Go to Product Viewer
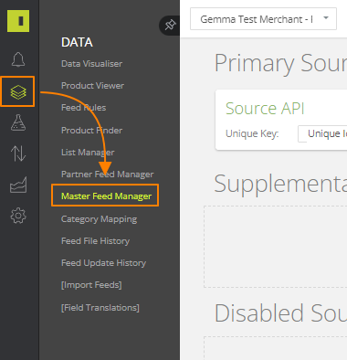Viewport: 347px width, 360px height. point(92,86)
